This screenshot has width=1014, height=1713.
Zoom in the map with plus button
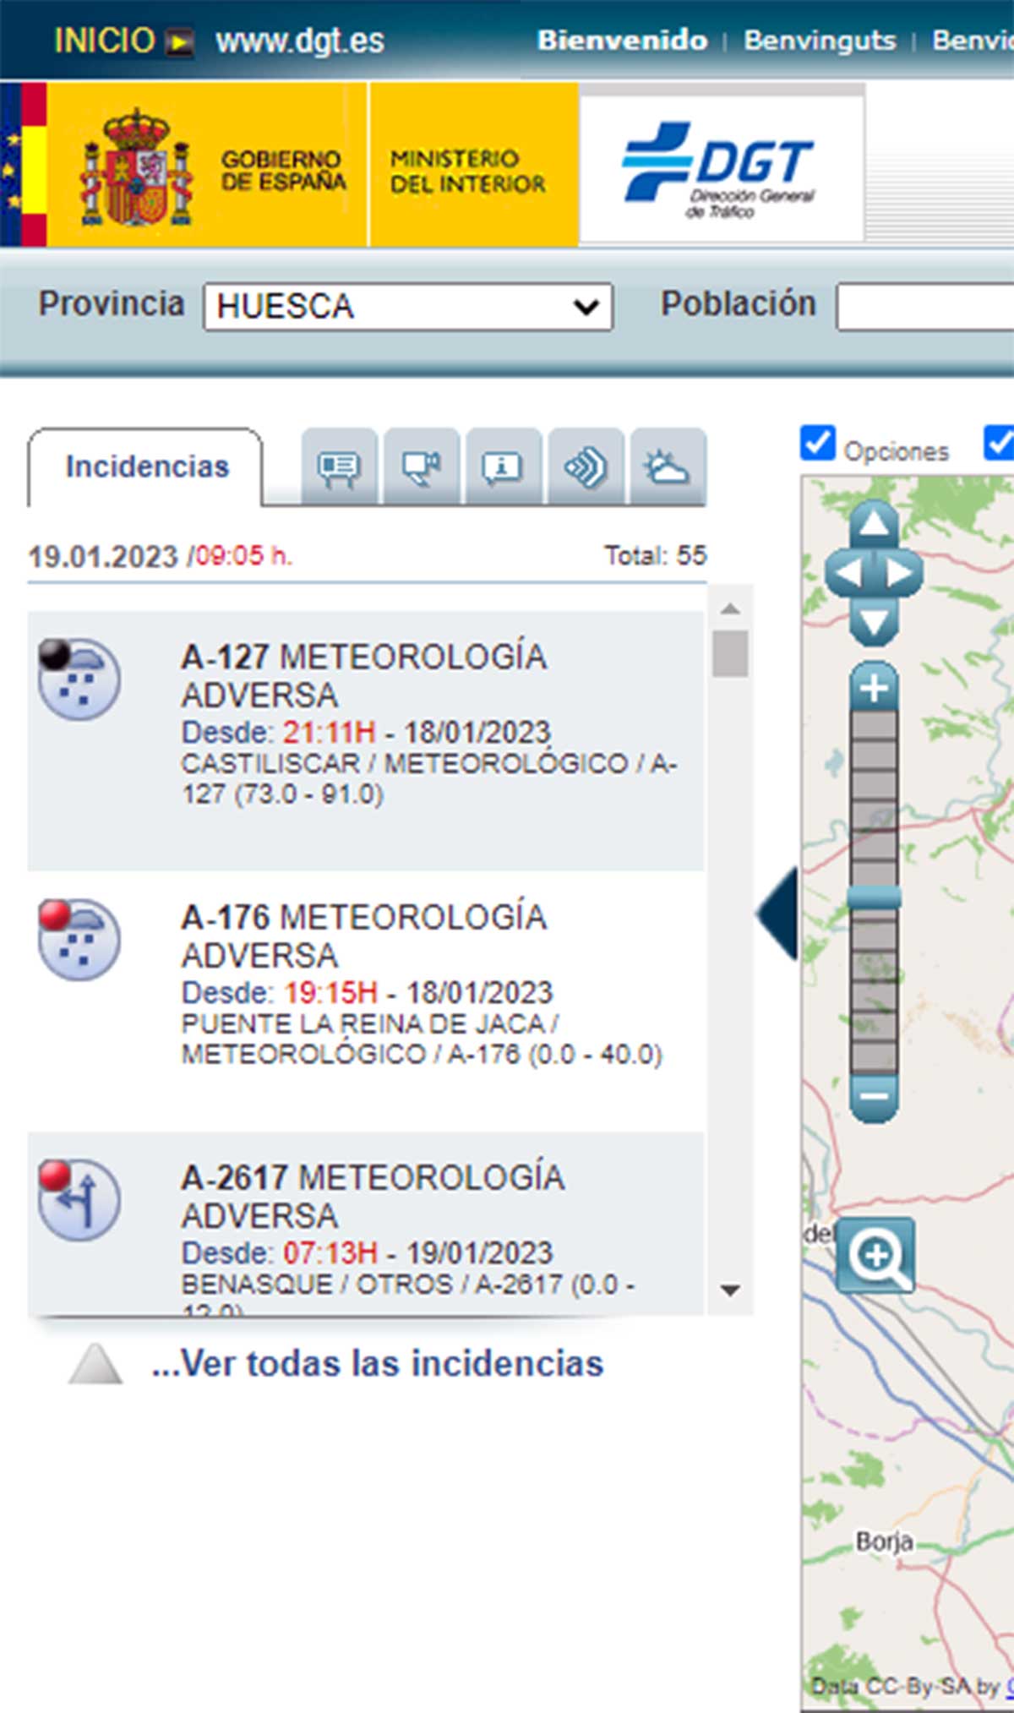874,688
